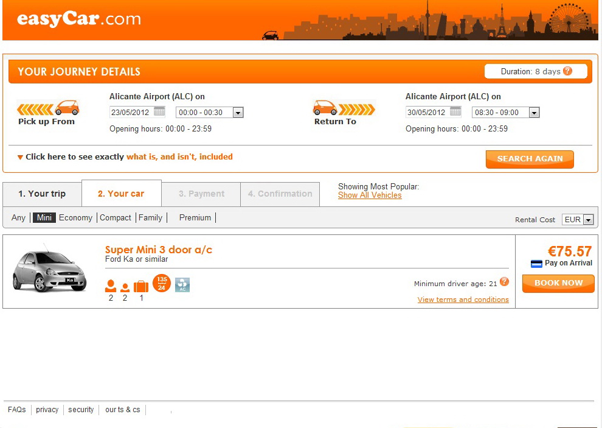Open the Show All Vehicles link
This screenshot has width=602, height=428.
tap(370, 195)
